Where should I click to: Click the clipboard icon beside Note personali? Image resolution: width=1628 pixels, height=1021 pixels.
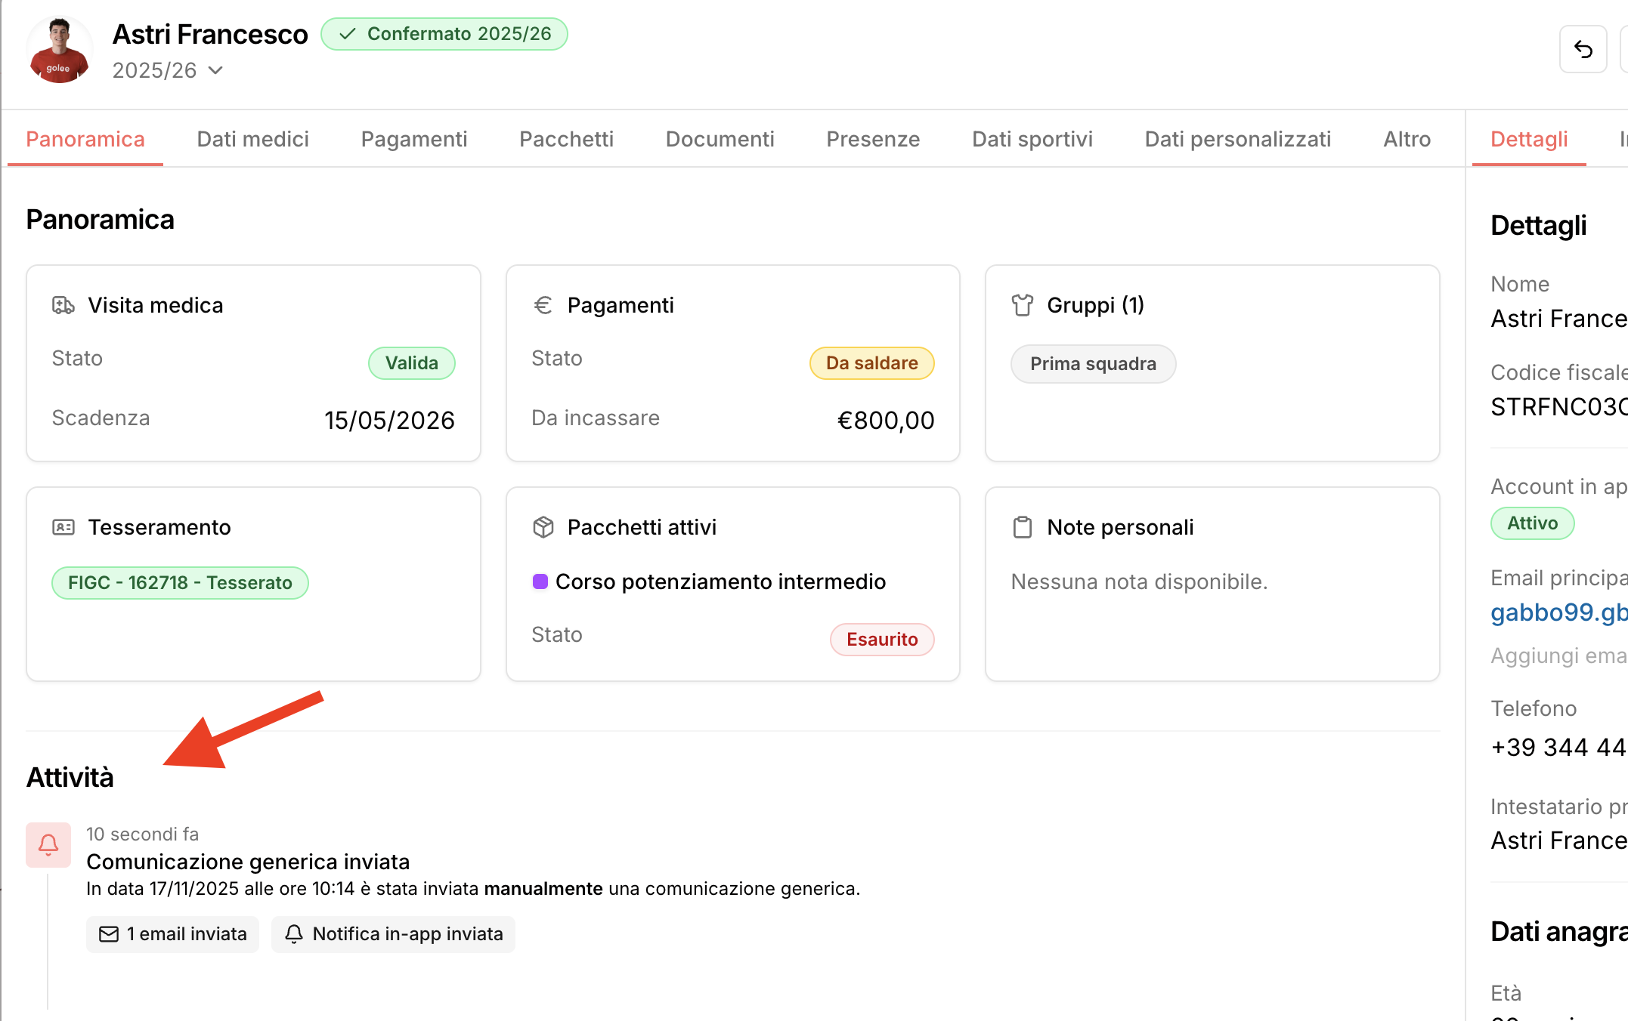tap(1022, 527)
